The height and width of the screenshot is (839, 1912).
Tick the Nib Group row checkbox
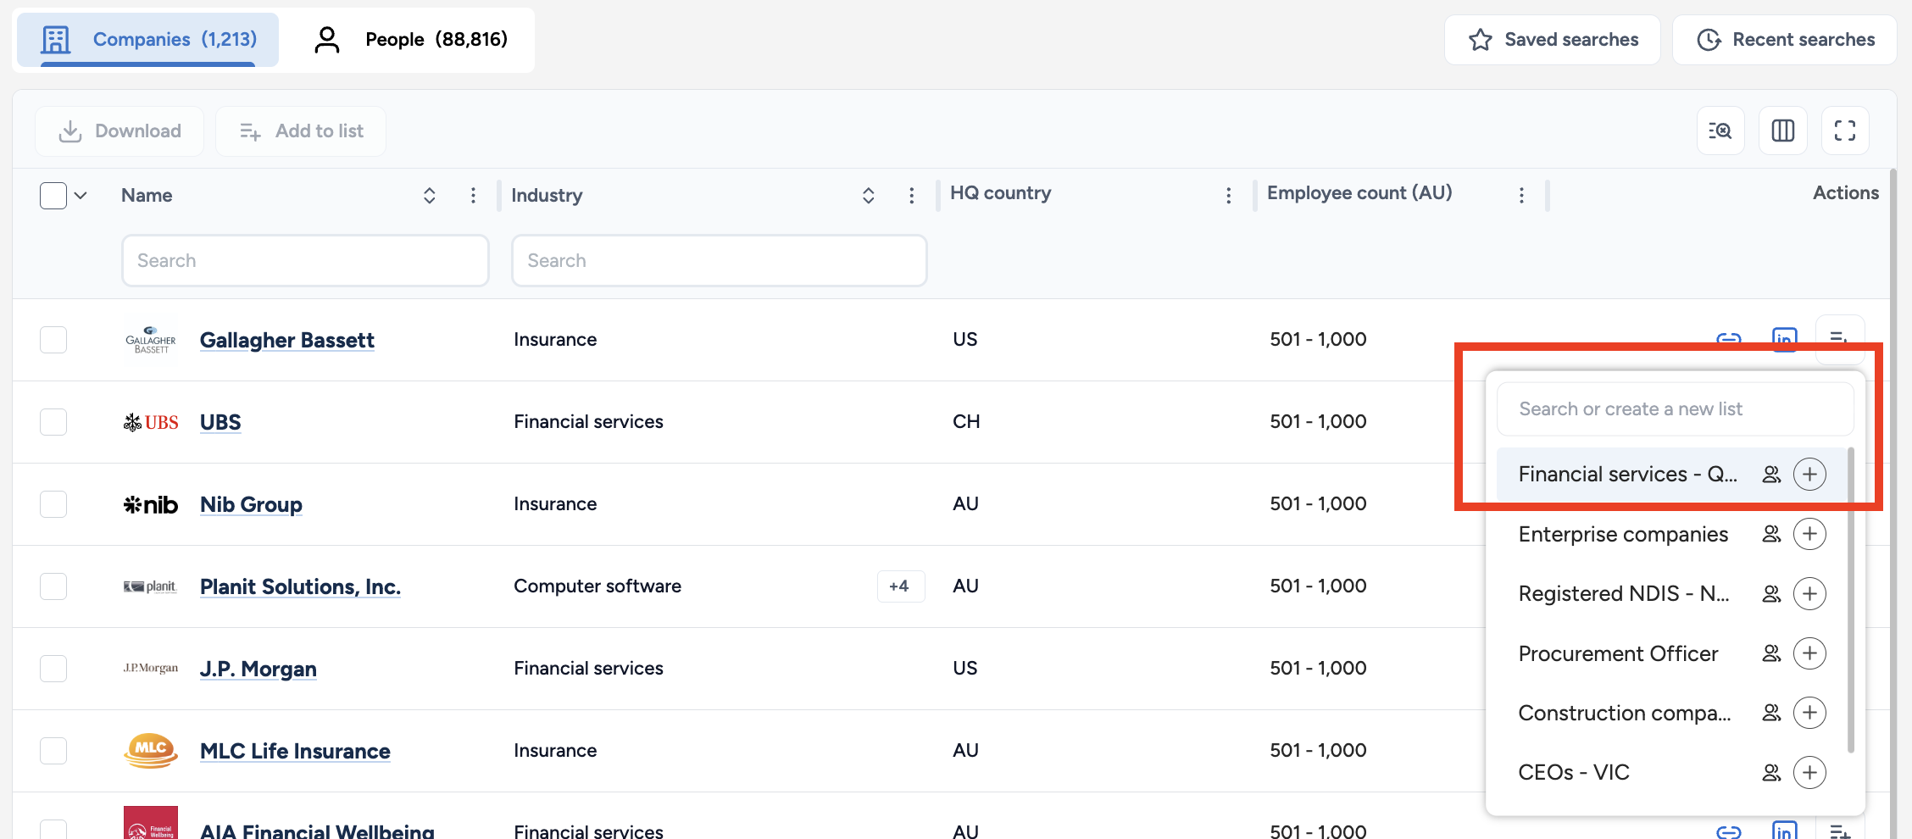53,504
